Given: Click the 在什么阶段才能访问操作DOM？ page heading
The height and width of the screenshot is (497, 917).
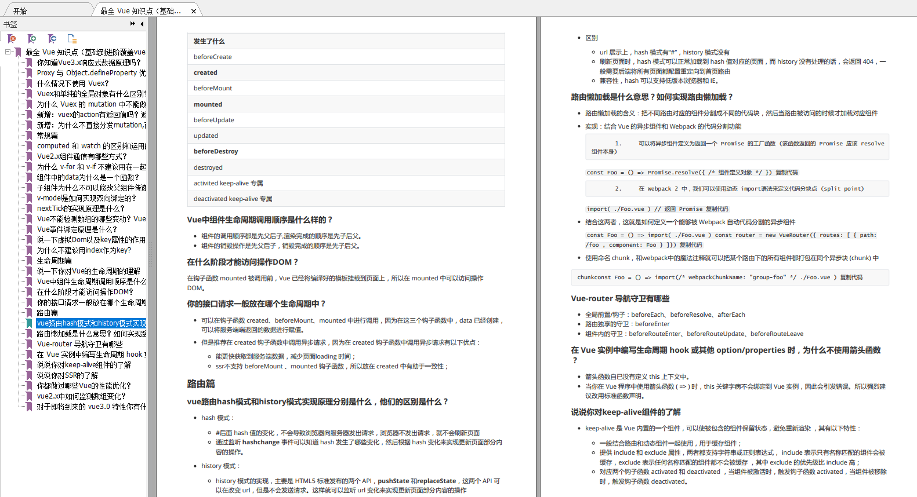Looking at the screenshot, I should [x=242, y=262].
